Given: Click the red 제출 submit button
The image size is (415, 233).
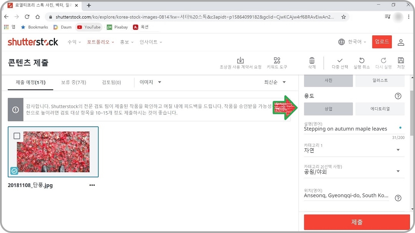Looking at the screenshot, I should point(357,222).
